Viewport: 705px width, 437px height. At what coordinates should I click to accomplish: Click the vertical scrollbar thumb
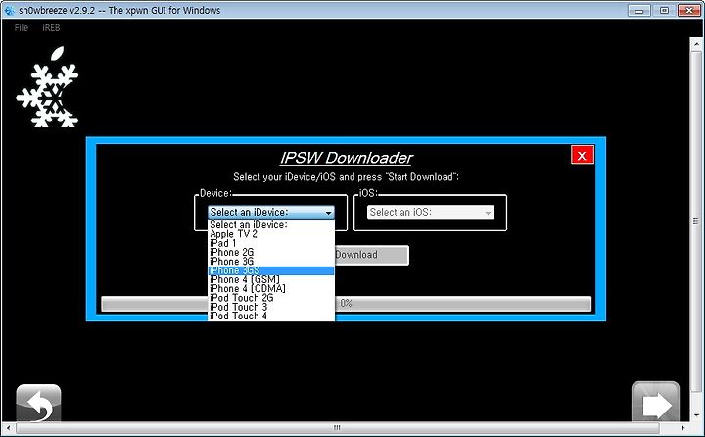click(696, 221)
